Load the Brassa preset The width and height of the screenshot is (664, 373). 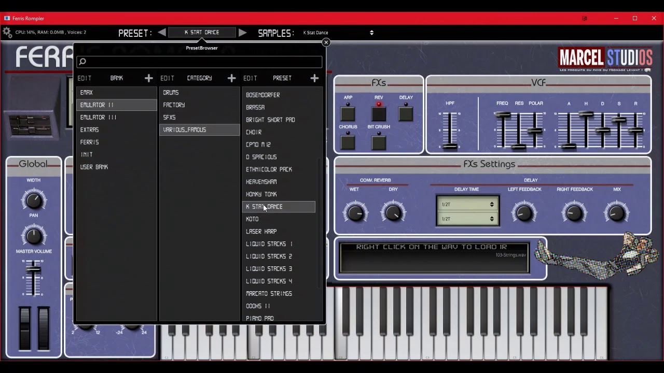pyautogui.click(x=279, y=107)
